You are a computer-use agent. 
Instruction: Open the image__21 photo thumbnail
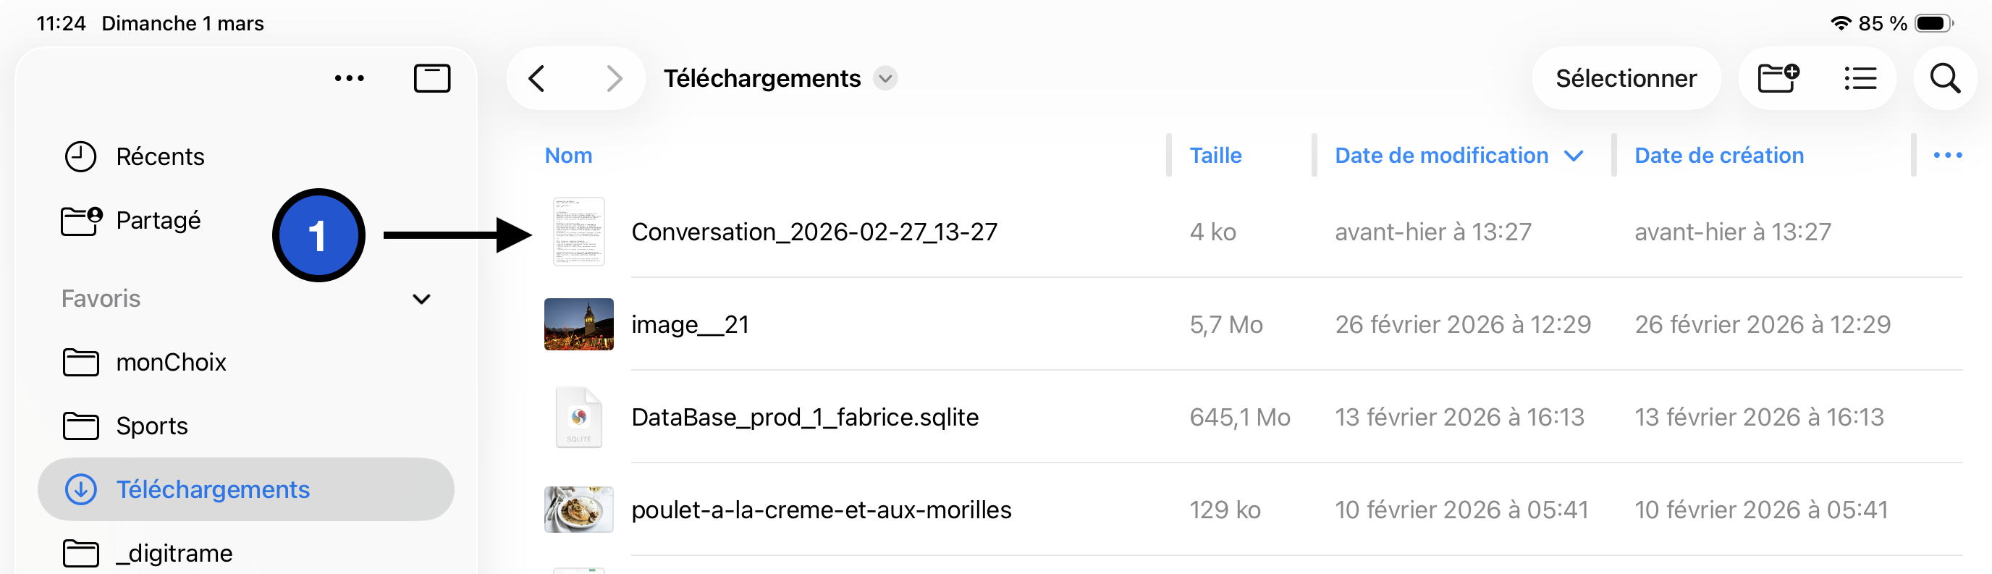(578, 324)
